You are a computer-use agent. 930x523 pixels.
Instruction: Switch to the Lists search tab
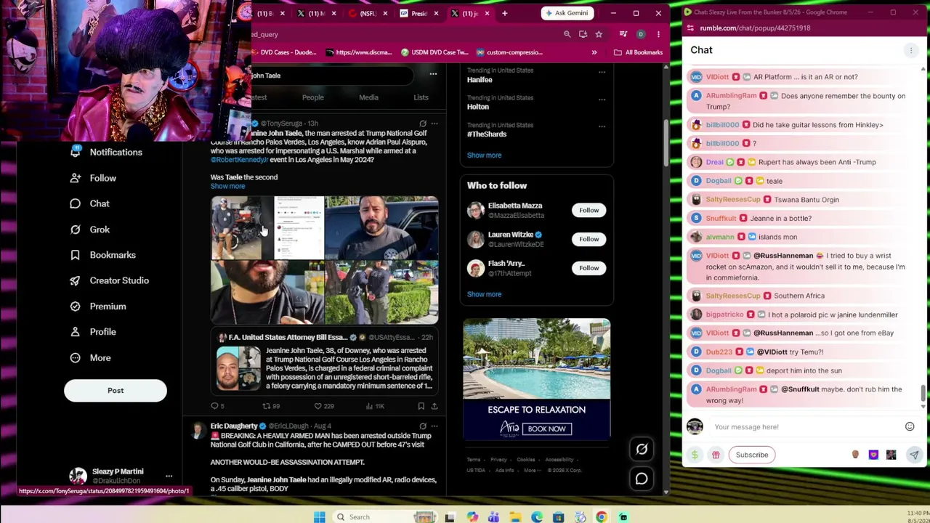(x=421, y=97)
